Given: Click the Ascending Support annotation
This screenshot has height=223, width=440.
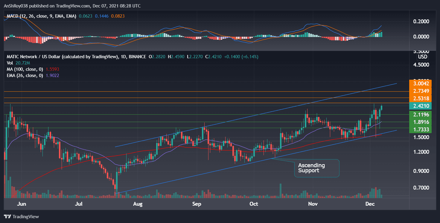Looking at the screenshot, I should coord(316,168).
